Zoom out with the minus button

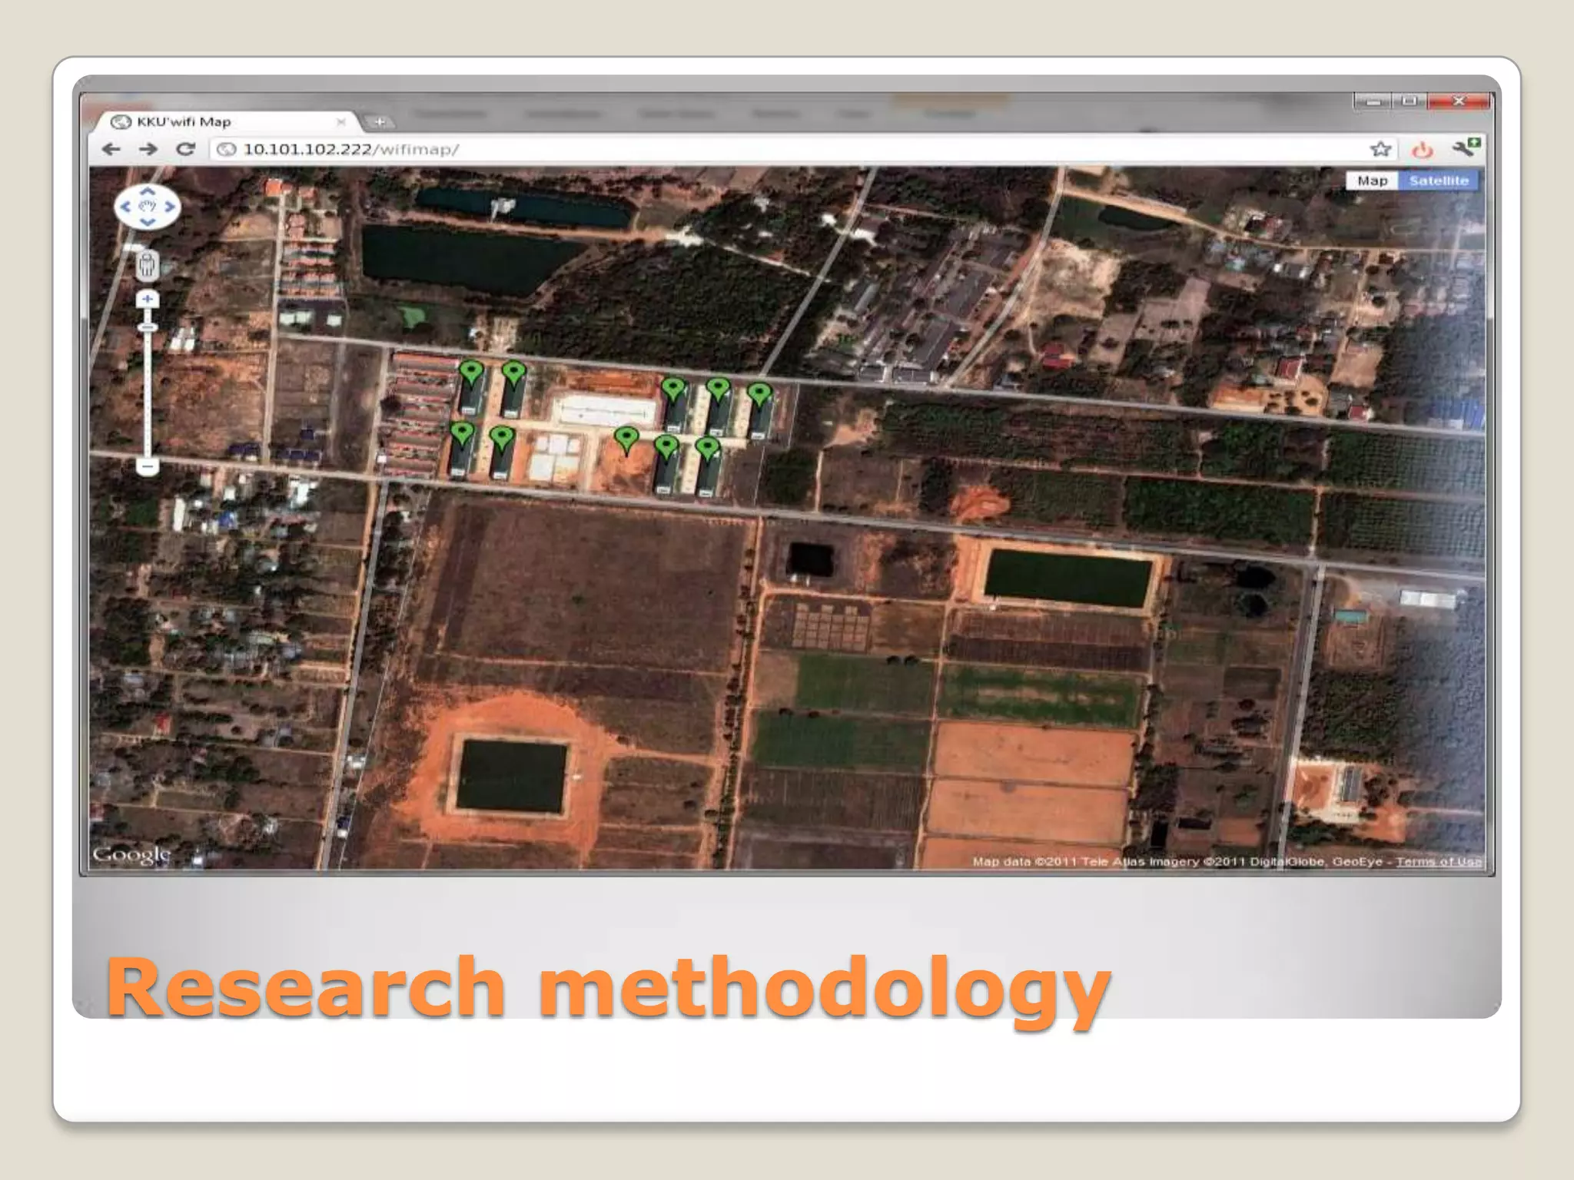point(148,466)
